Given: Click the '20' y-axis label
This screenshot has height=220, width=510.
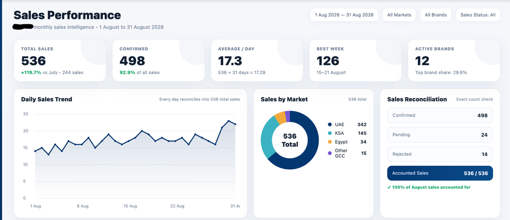Looking at the screenshot, I should pyautogui.click(x=26, y=131).
